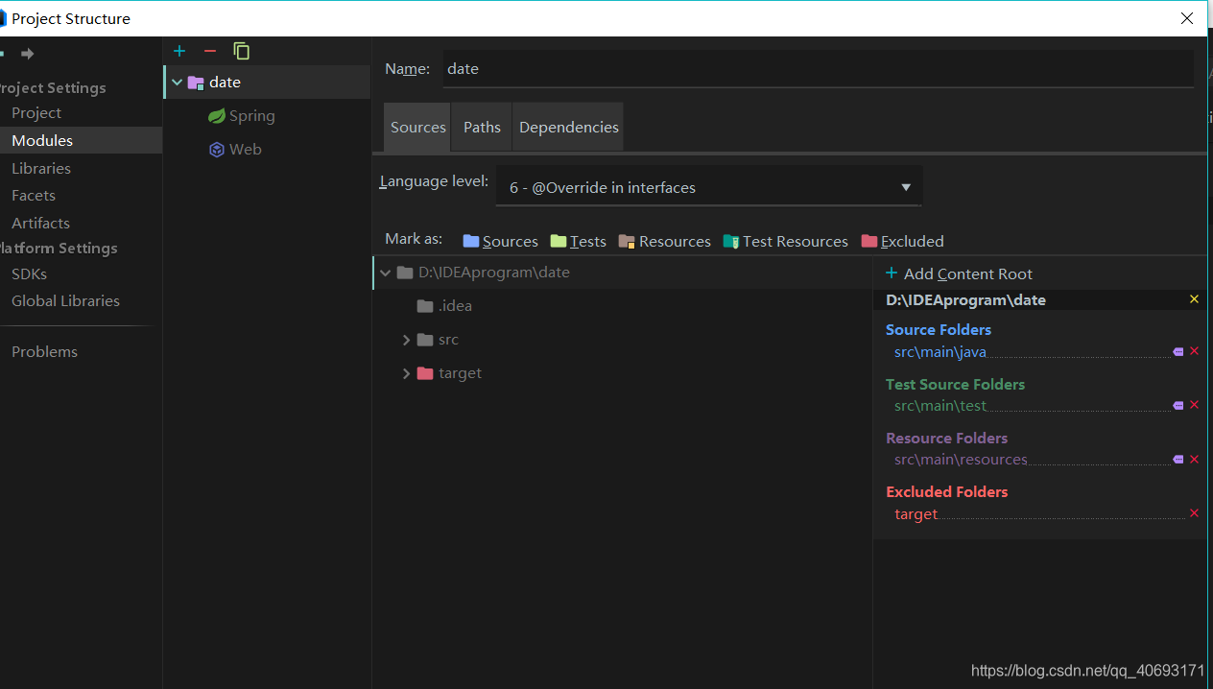
Task: Select the Web facet icon
Action: tap(217, 150)
